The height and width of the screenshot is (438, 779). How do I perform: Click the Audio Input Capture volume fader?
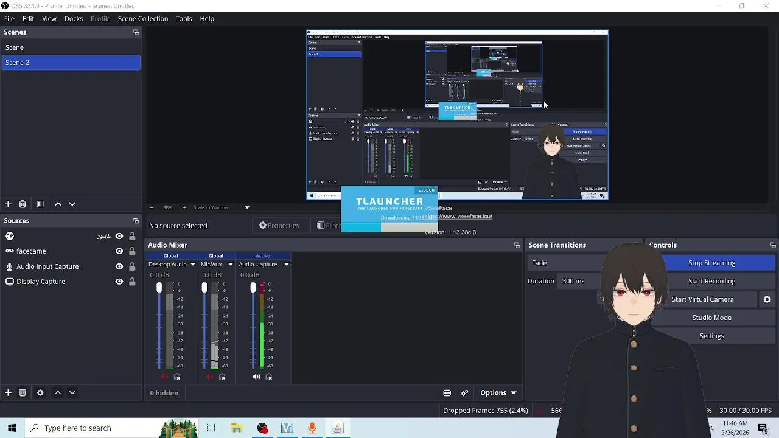(253, 288)
